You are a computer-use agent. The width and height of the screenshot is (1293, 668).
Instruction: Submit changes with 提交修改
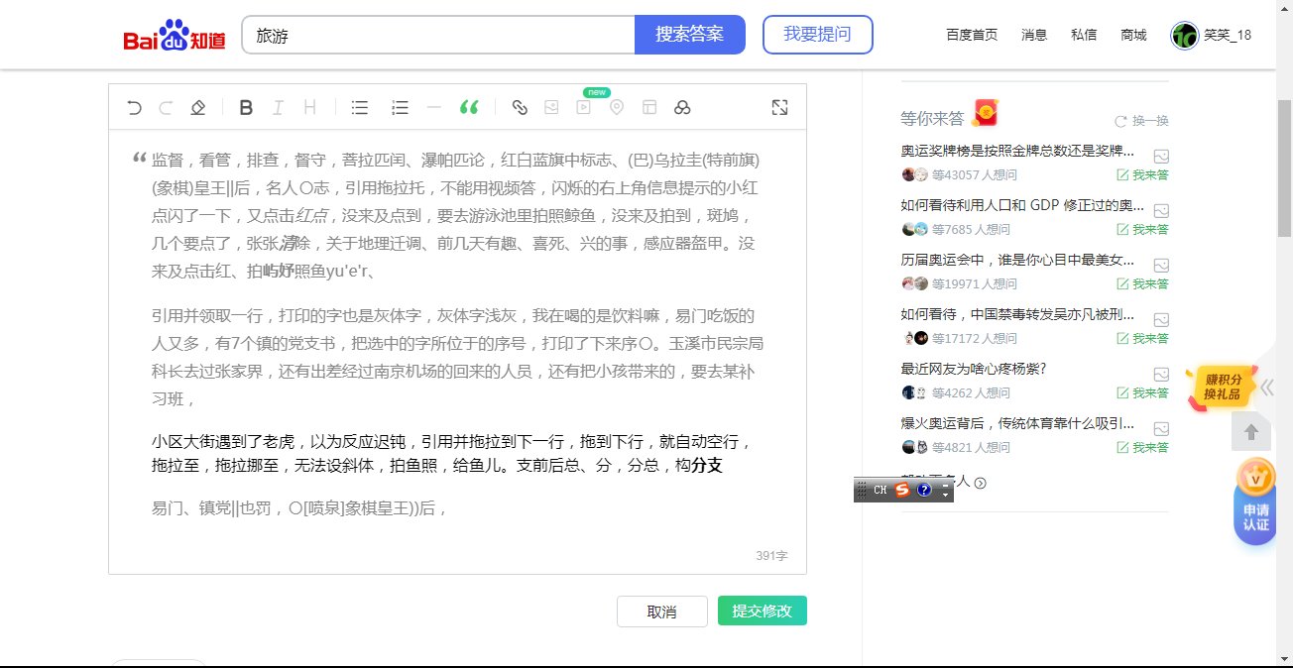[x=762, y=611]
